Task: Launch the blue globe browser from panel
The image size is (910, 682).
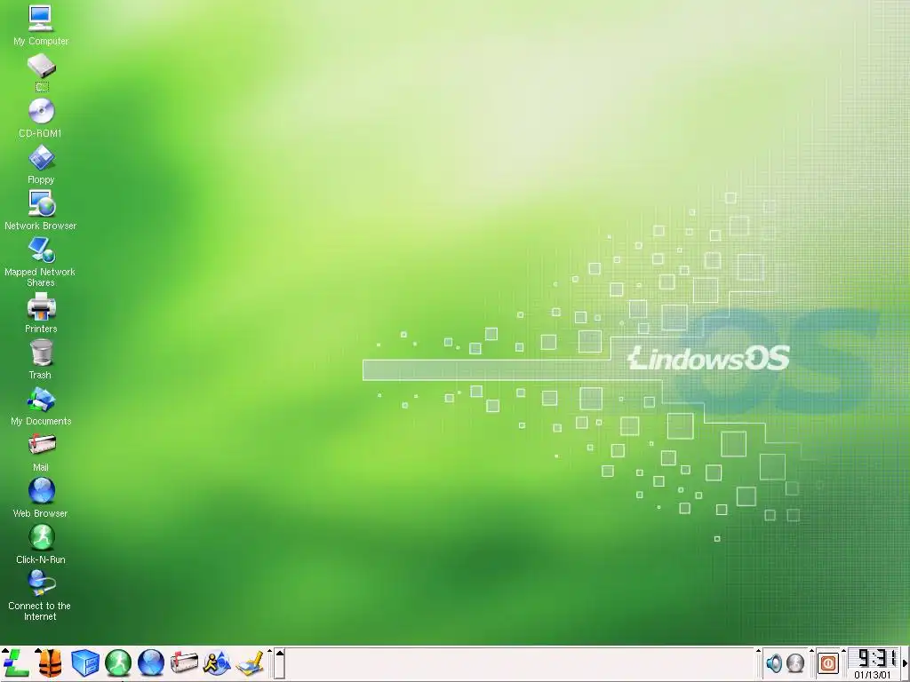Action: (151, 662)
